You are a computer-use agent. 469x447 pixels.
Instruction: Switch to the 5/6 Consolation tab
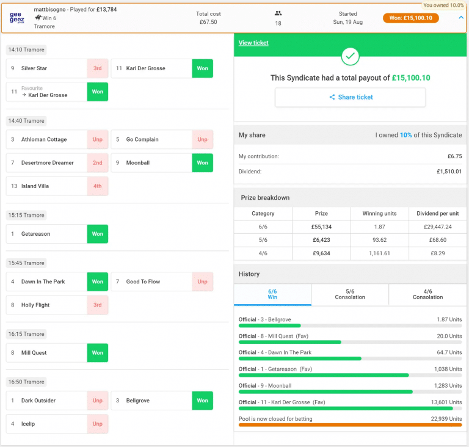[350, 294]
